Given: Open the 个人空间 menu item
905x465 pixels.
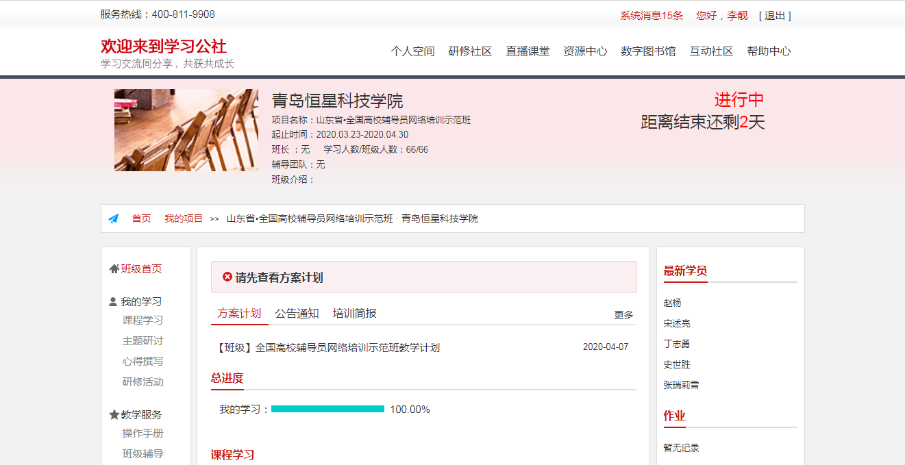Looking at the screenshot, I should (x=412, y=51).
